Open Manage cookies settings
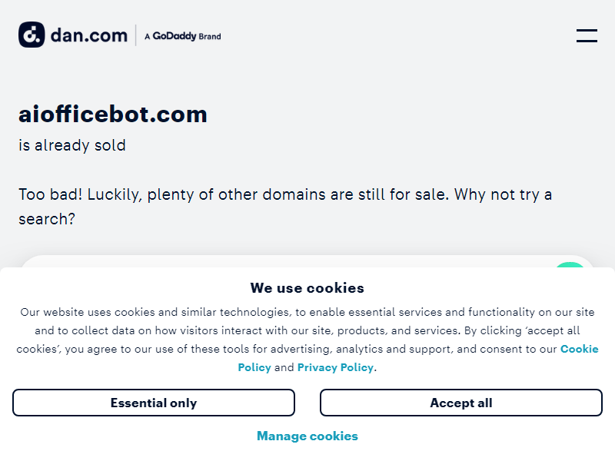 point(307,436)
